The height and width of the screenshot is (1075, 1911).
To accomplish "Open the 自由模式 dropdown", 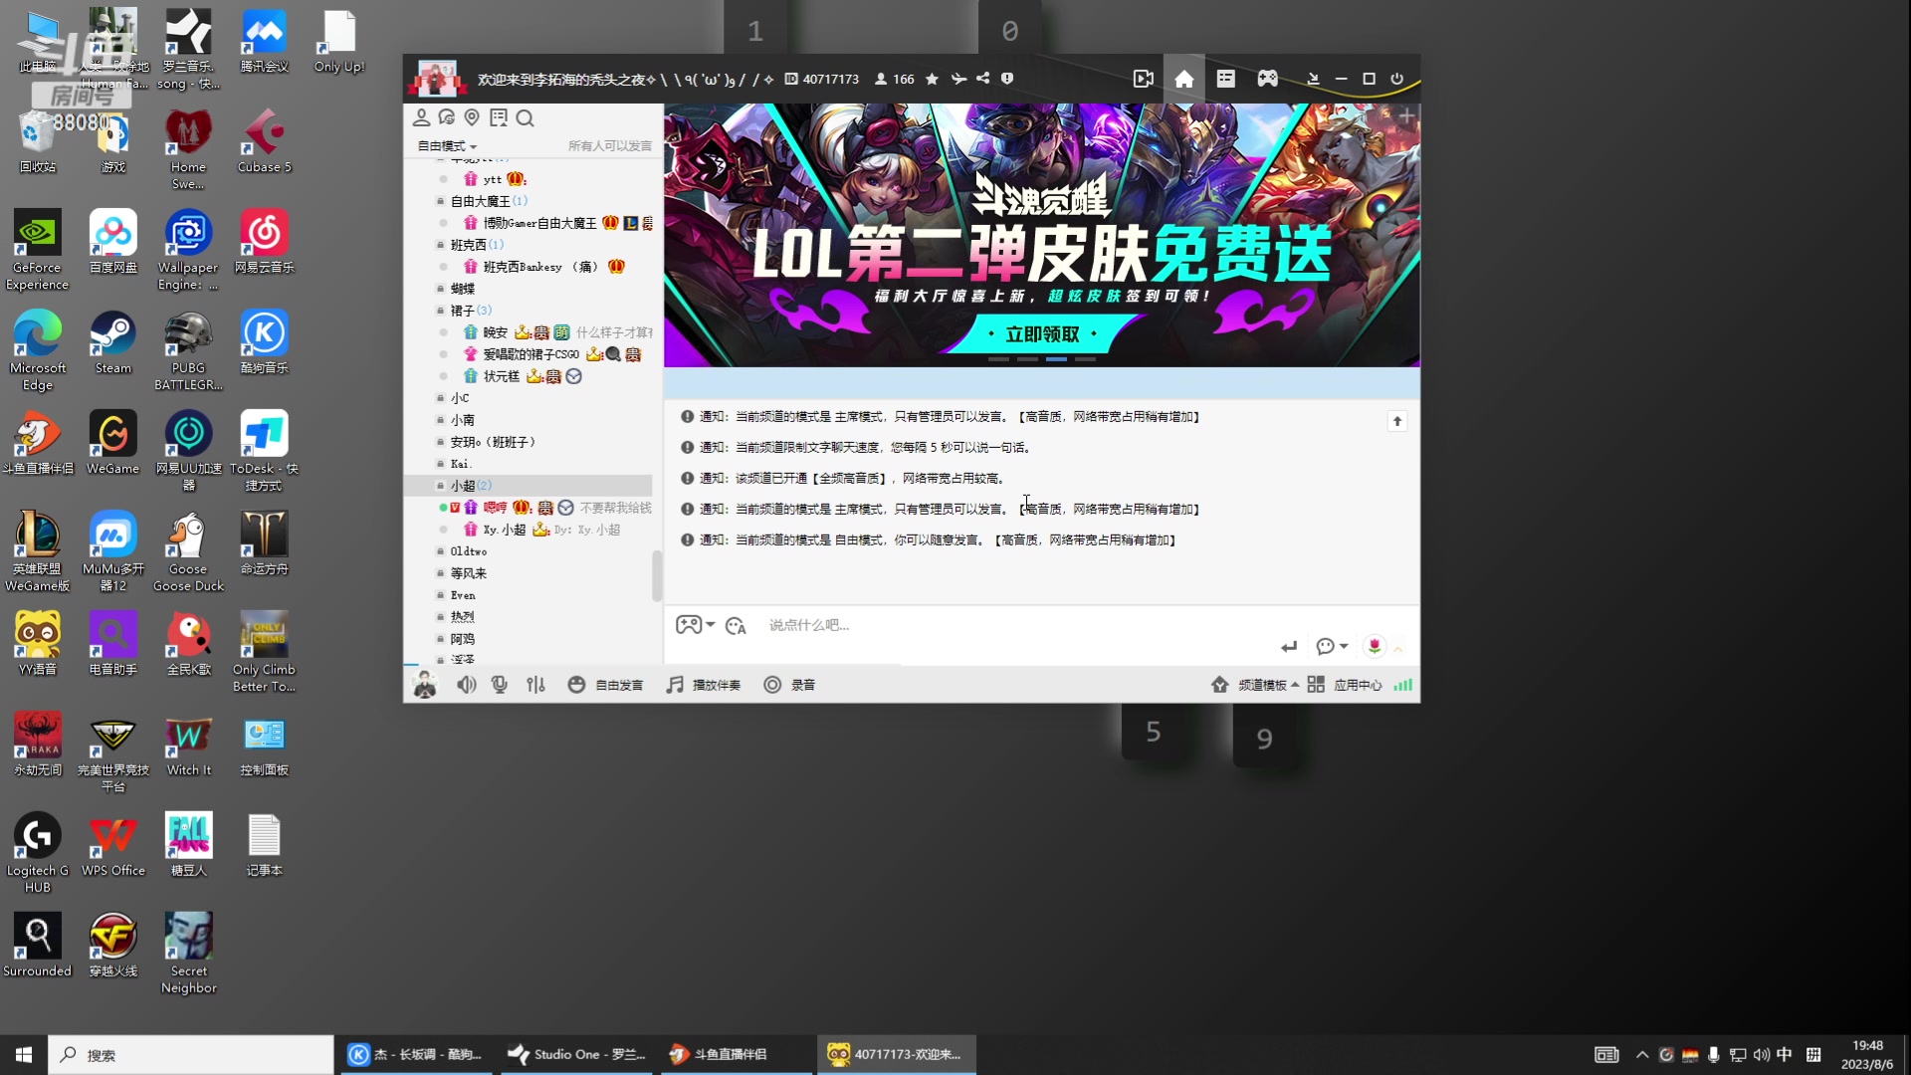I will pos(447,145).
